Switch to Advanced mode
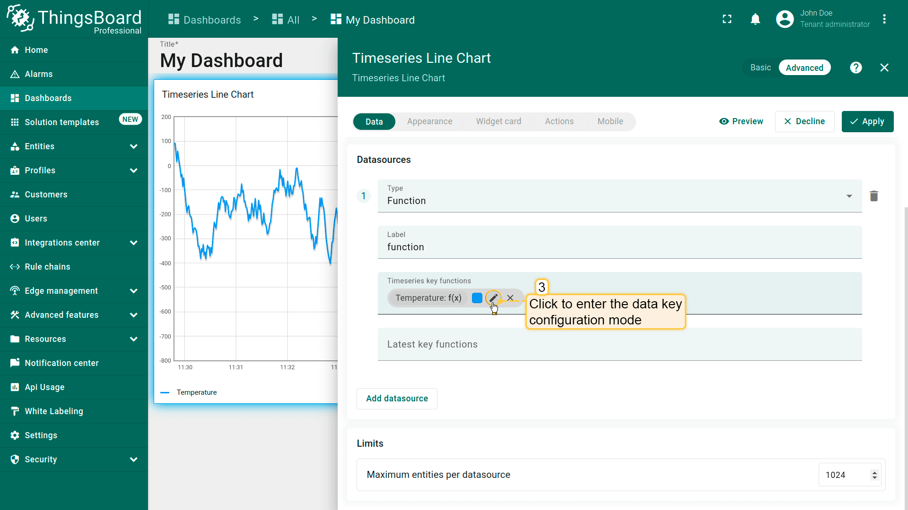908x510 pixels. (x=804, y=68)
